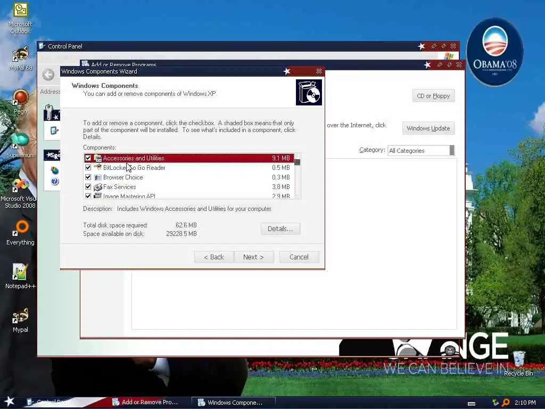Click the taskbar clock showing 2:10 PM
Screen dimensions: 545x409
point(525,403)
